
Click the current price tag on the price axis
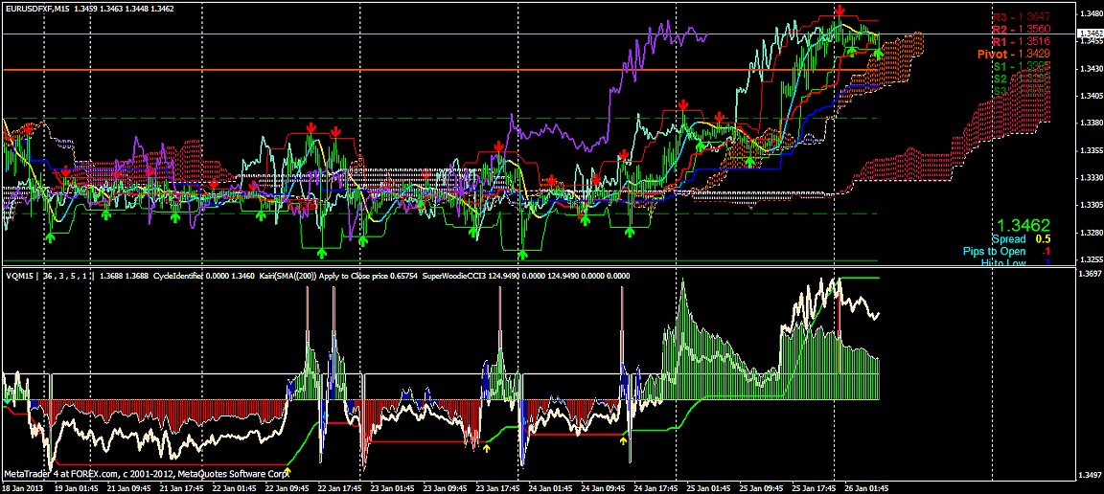[1087, 34]
